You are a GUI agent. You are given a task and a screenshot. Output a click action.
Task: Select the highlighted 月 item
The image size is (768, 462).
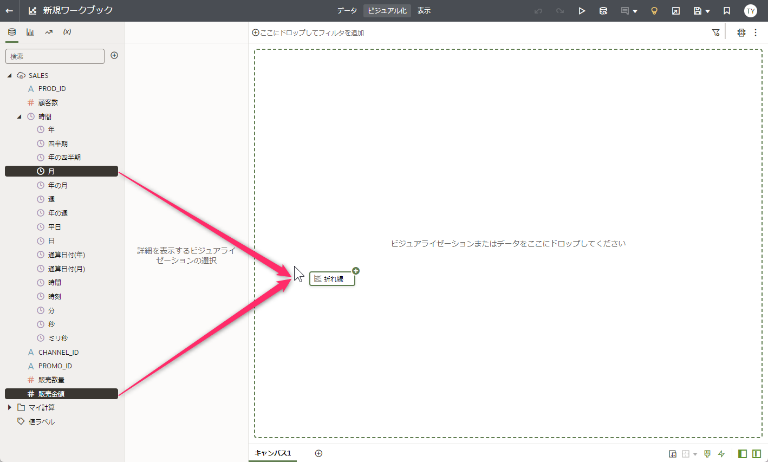[61, 171]
